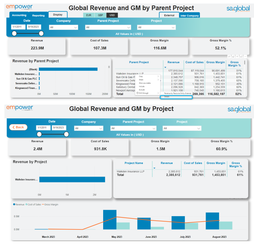
Task: Switch to the Reporting tab
Action: click(38, 16)
